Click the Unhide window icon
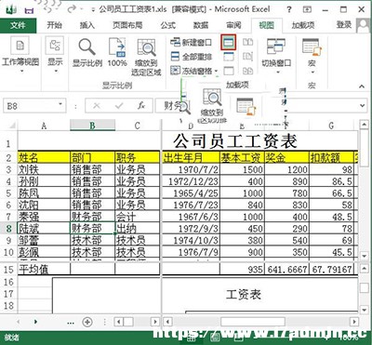The image size is (372, 345). [x=229, y=71]
